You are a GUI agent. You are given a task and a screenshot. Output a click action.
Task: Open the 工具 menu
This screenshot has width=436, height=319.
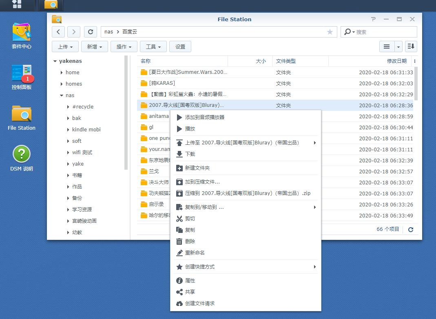pyautogui.click(x=153, y=46)
